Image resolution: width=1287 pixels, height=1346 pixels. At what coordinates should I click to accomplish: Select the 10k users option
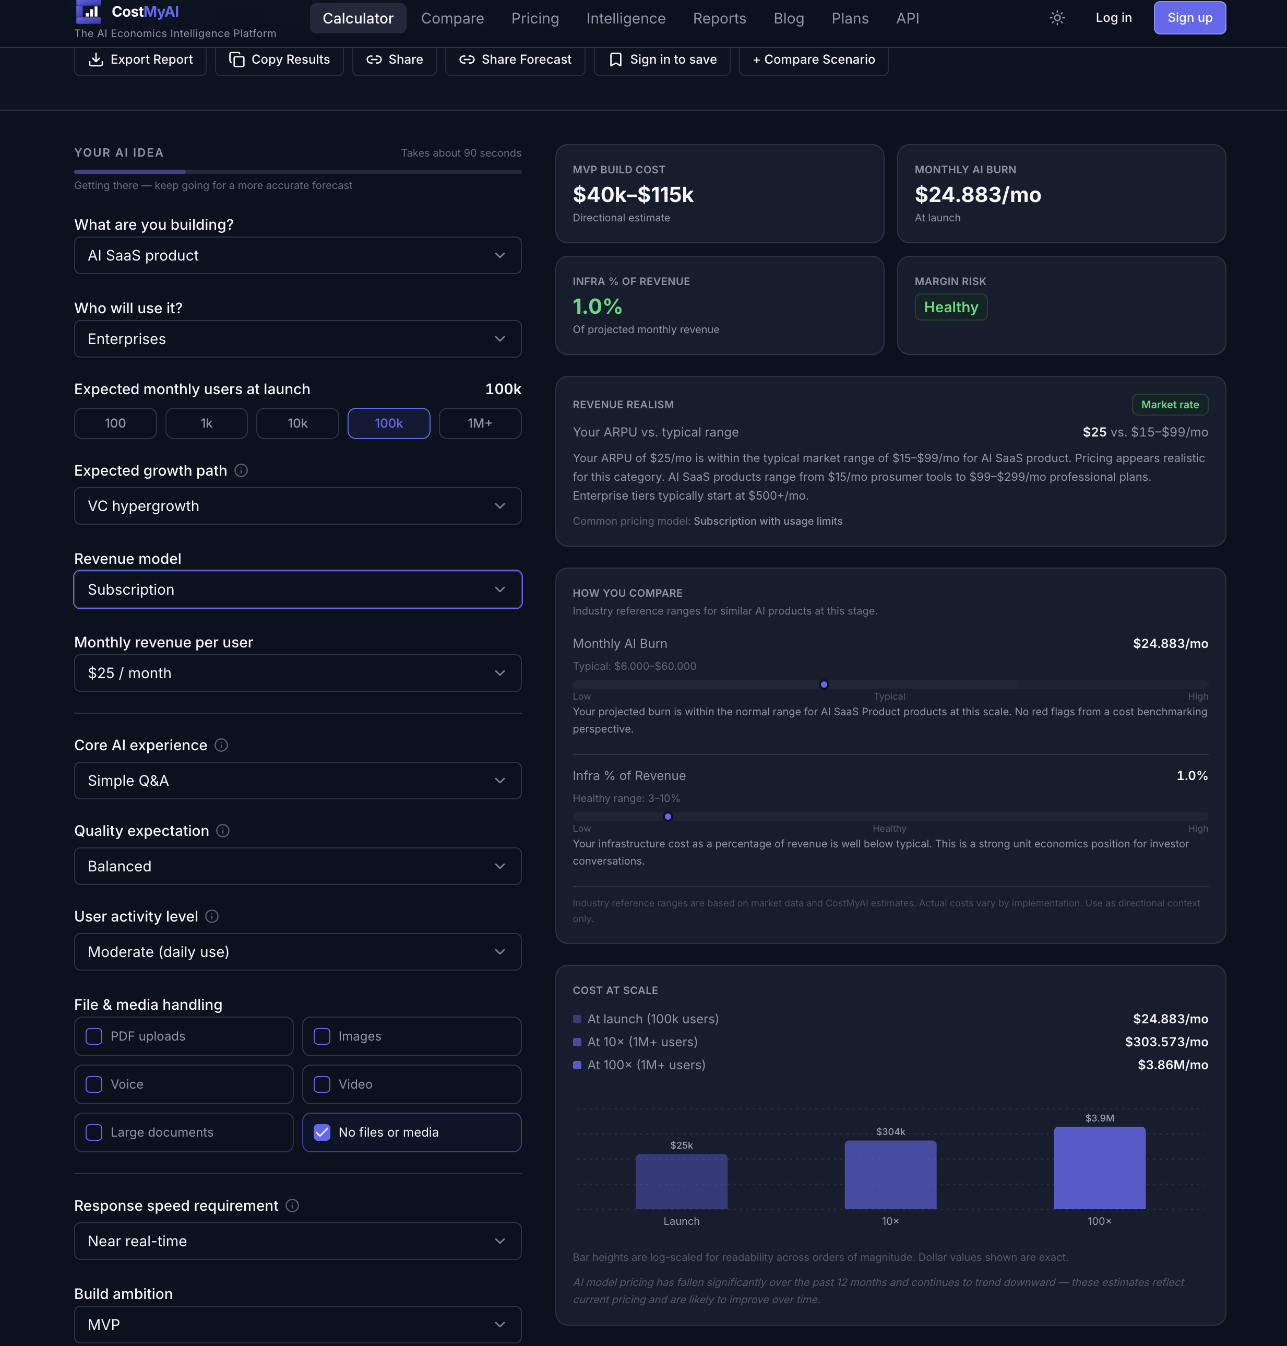[297, 423]
